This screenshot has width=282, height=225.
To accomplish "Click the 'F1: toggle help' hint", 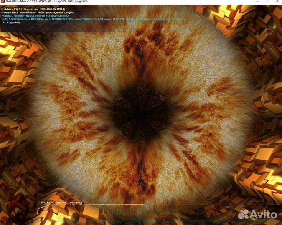I will point(11,22).
